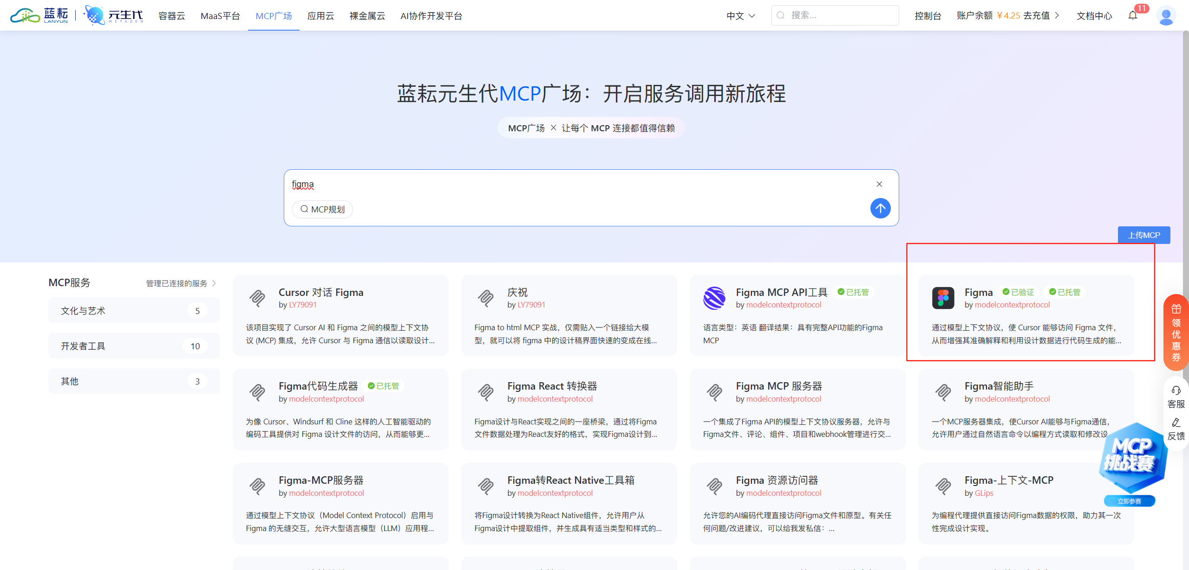Viewport: 1189px width, 570px height.
Task: Click the Figma转React Native工具箱 card icon
Action: click(486, 486)
